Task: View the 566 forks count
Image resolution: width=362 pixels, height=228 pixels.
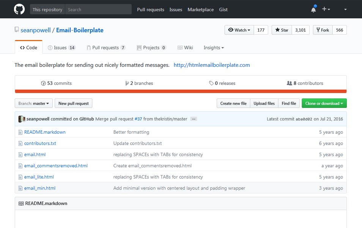Action: pos(340,30)
